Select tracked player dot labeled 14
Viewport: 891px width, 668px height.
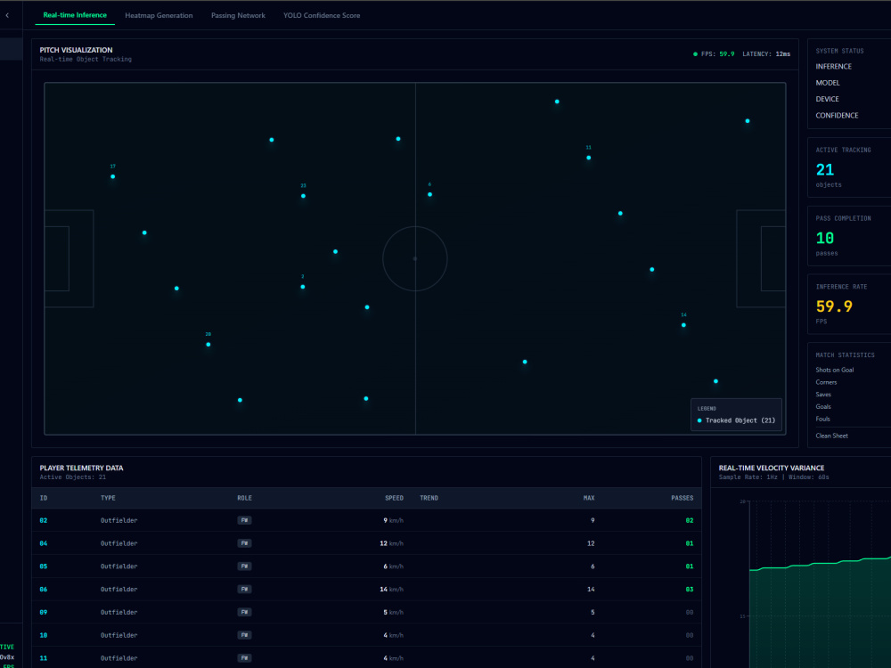[x=683, y=325]
